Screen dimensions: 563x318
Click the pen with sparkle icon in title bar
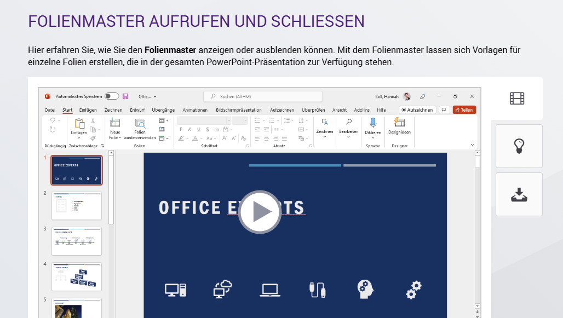tap(423, 96)
